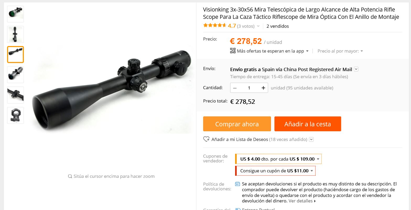This screenshot has width=411, height=210.
Task: Decrease quantity with the minus button
Action: 235,88
